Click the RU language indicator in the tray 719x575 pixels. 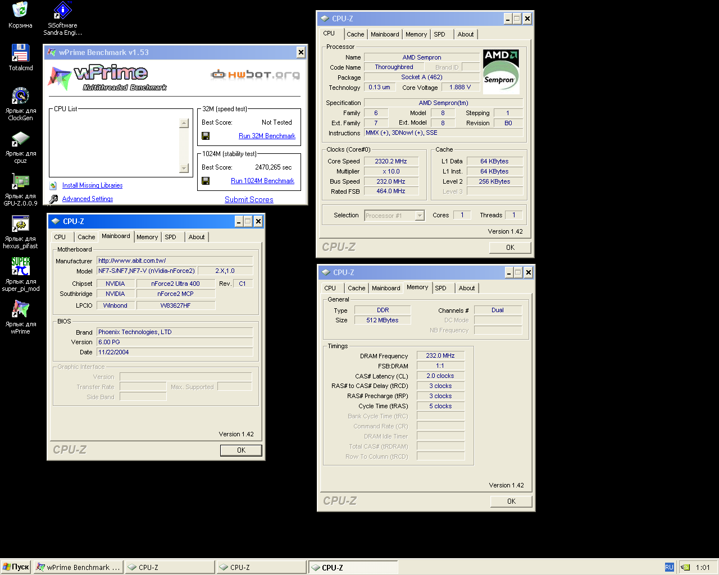[x=669, y=567]
